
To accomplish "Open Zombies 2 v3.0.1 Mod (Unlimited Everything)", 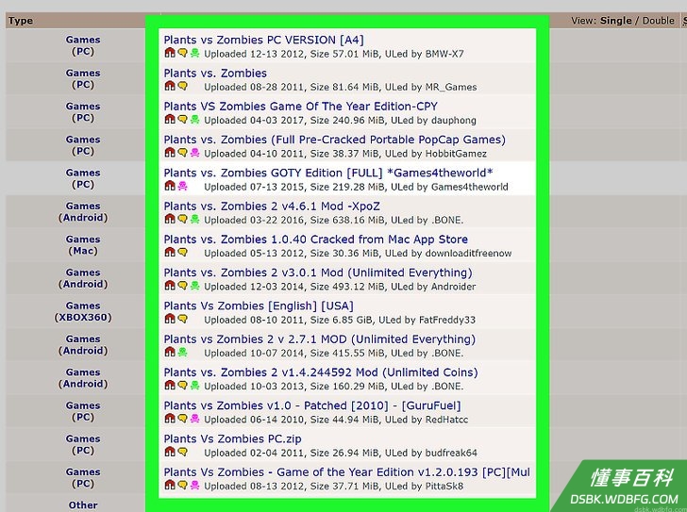I will click(x=318, y=273).
